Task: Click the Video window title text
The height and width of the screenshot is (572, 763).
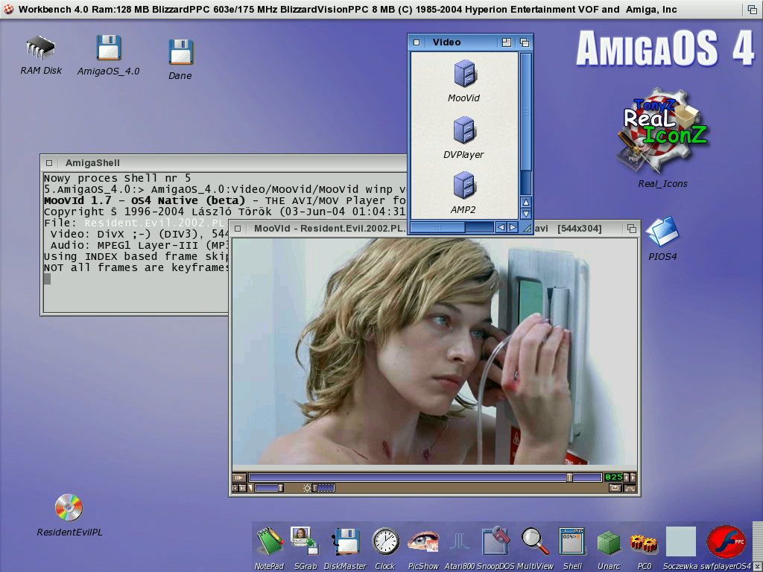Action: click(x=447, y=42)
